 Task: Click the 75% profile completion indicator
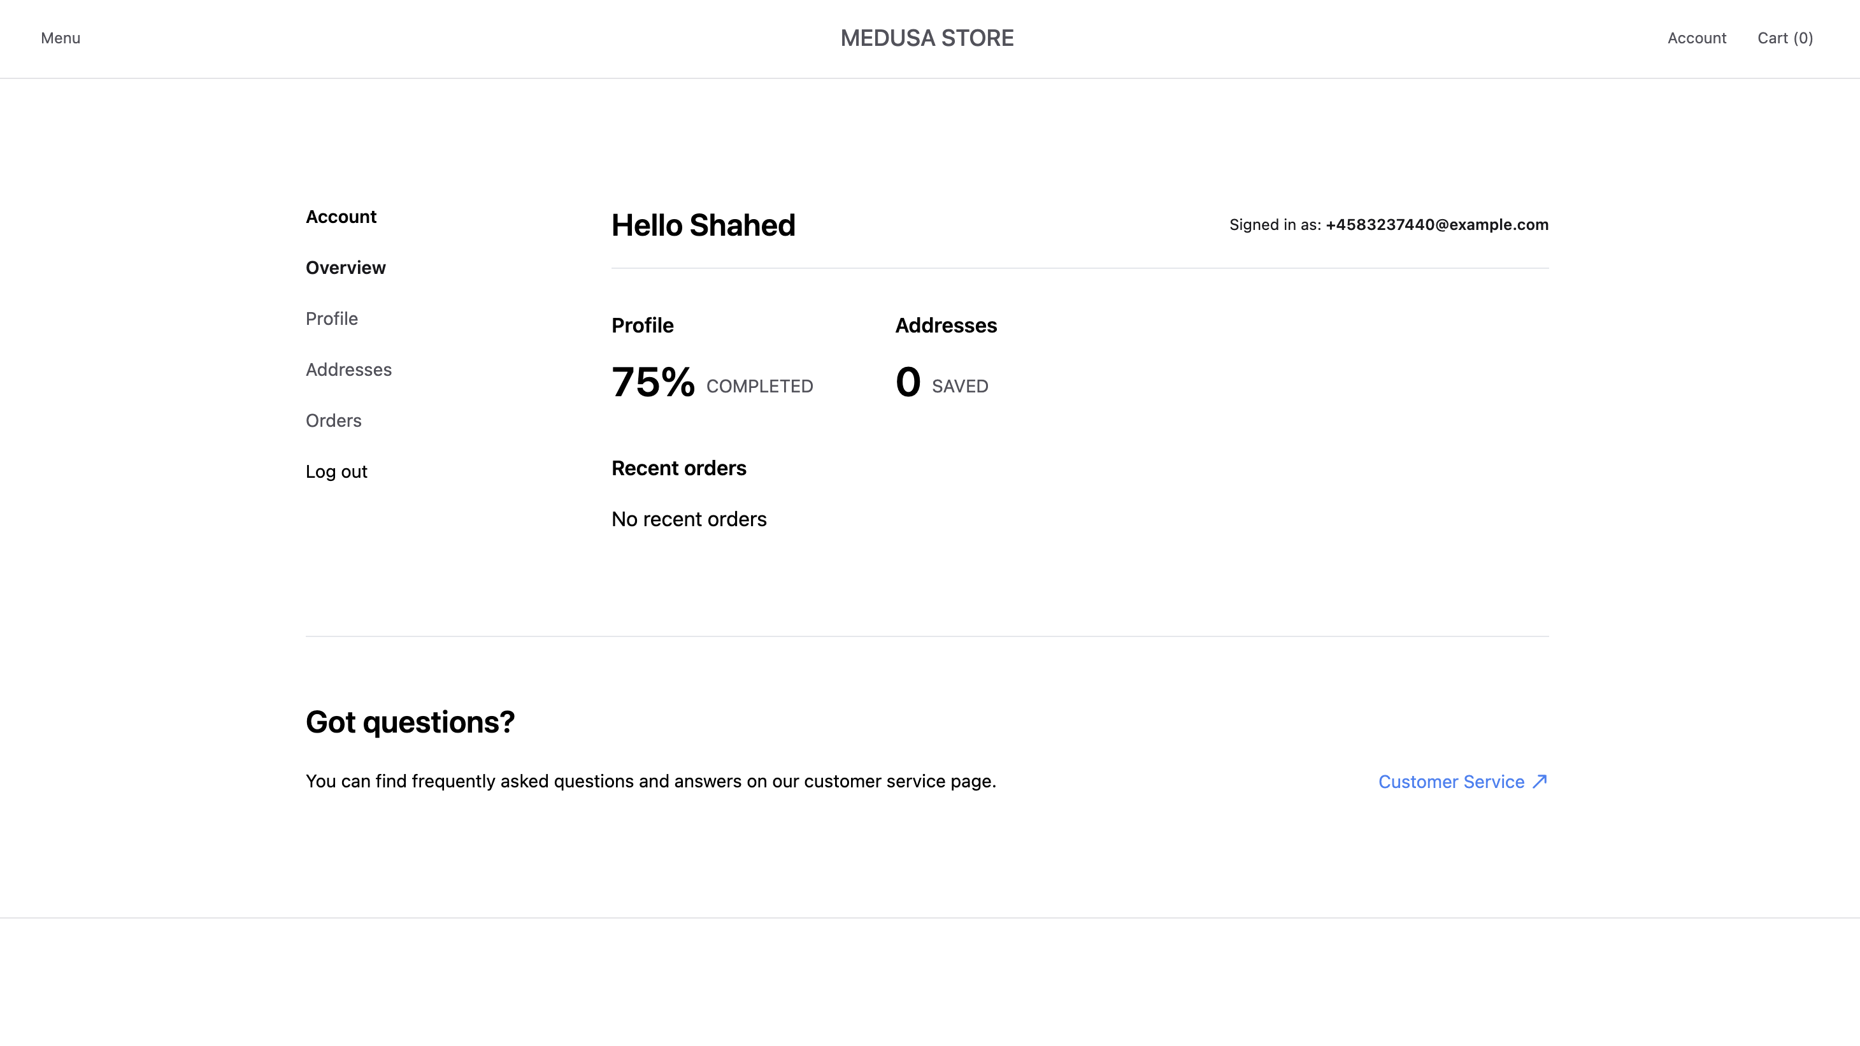point(653,385)
